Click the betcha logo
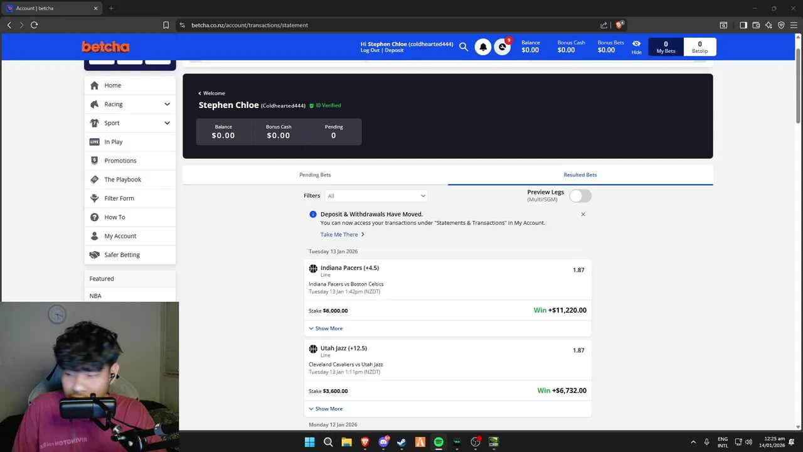Screen dimensions: 803x452 click(105, 47)
